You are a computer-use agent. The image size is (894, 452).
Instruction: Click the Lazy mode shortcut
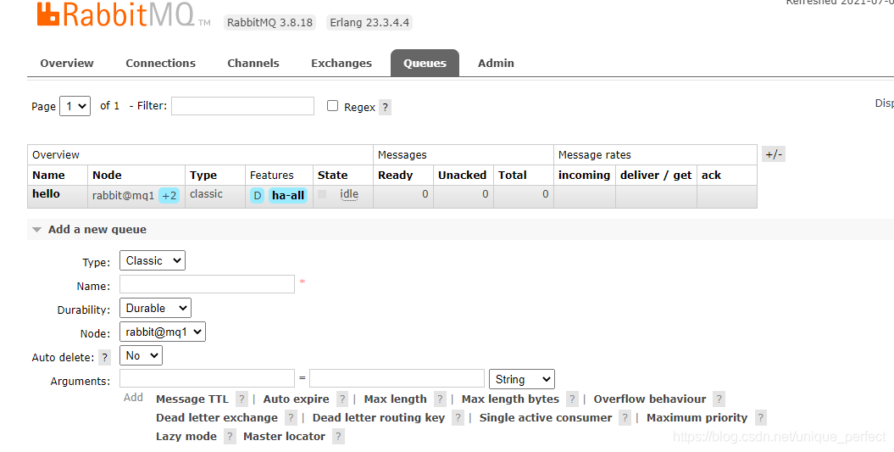(x=186, y=438)
